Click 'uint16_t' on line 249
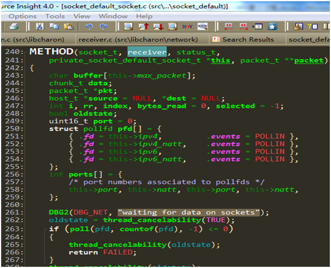The image size is (331, 268). (x=69, y=122)
